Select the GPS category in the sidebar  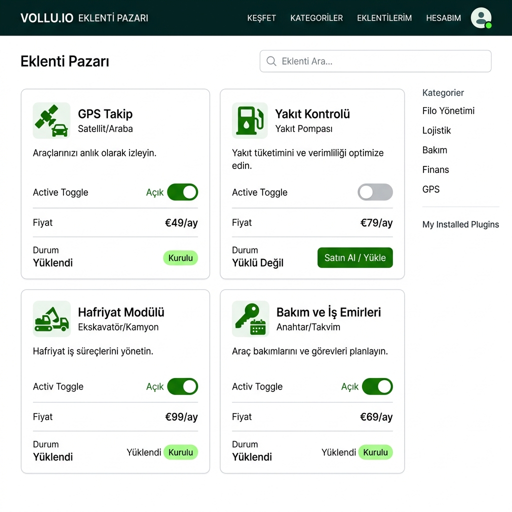pyautogui.click(x=430, y=189)
